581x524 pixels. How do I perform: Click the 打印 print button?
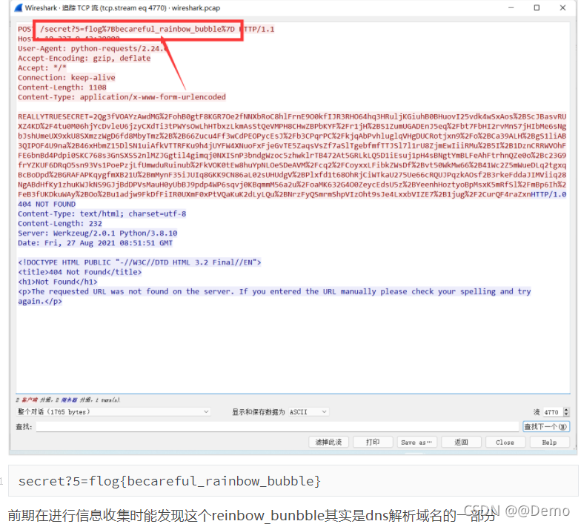(x=373, y=442)
